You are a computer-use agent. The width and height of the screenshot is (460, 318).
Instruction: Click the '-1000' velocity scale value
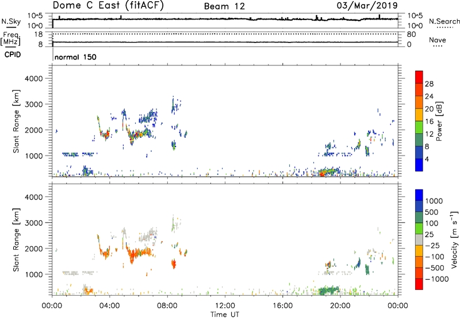(437, 279)
